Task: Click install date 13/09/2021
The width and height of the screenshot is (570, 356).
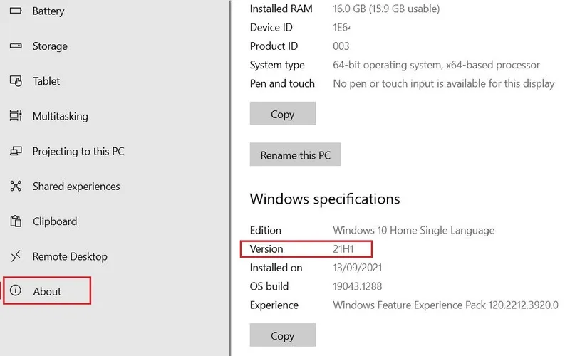Action: pos(358,268)
